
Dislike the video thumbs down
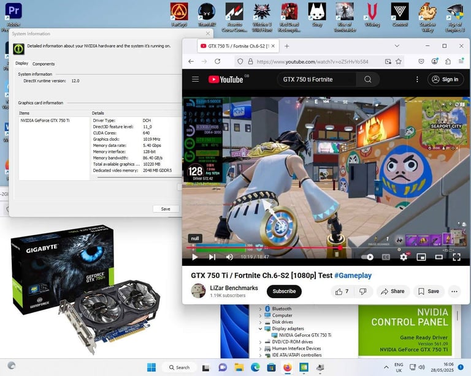pos(363,291)
